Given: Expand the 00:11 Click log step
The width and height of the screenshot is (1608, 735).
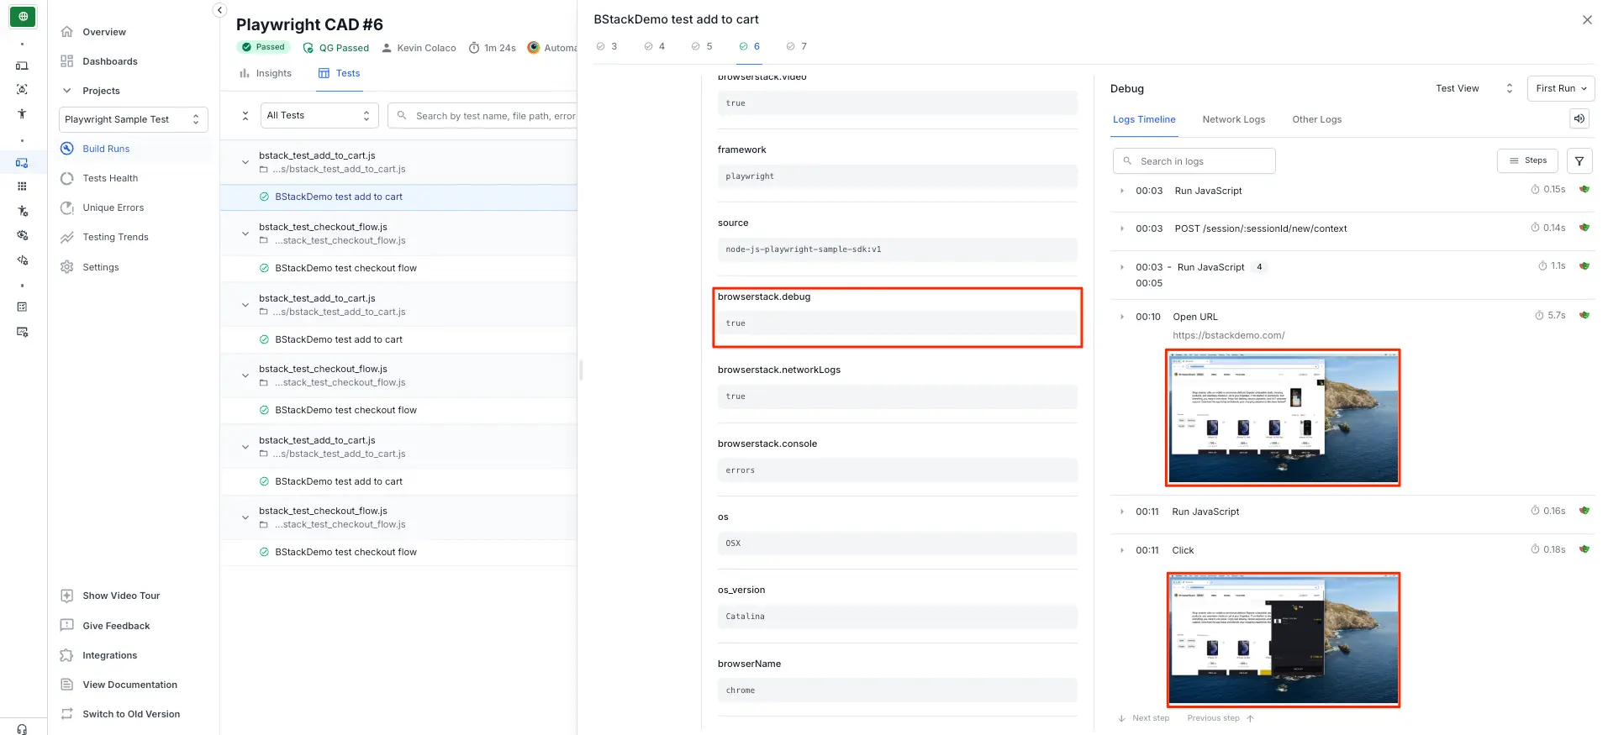Looking at the screenshot, I should (1122, 551).
